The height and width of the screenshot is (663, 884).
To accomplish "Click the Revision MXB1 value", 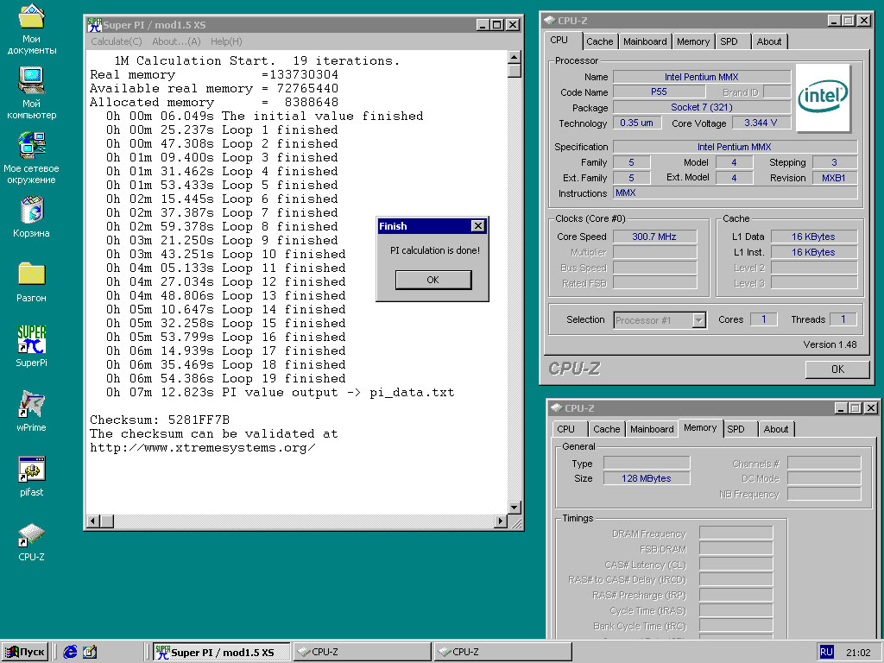I will coord(834,178).
